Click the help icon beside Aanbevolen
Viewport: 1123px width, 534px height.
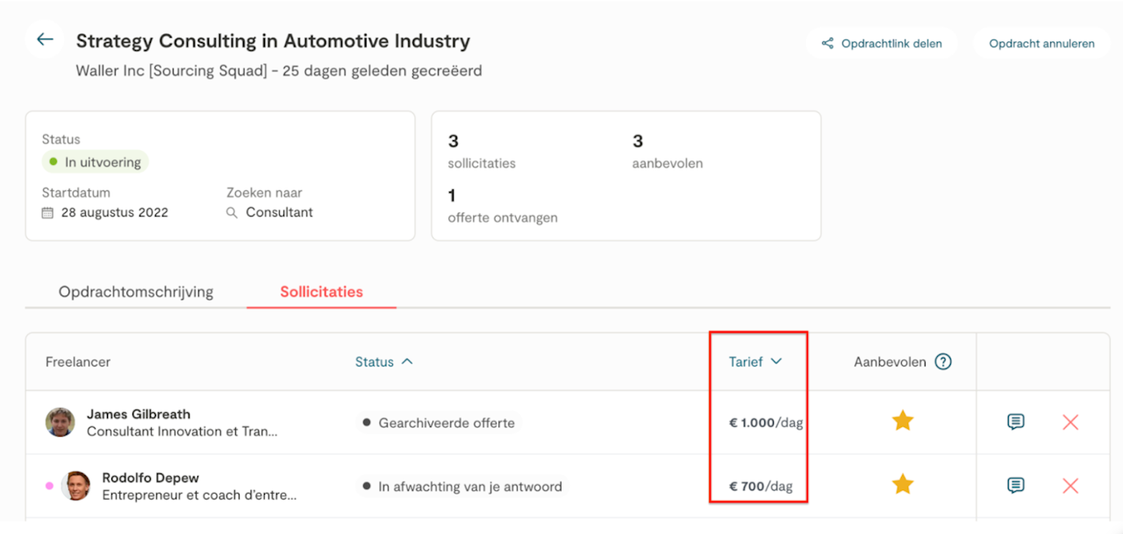pos(943,361)
